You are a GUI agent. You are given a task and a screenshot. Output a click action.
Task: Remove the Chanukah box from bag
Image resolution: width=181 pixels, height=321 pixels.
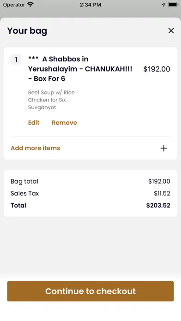[x=64, y=123]
